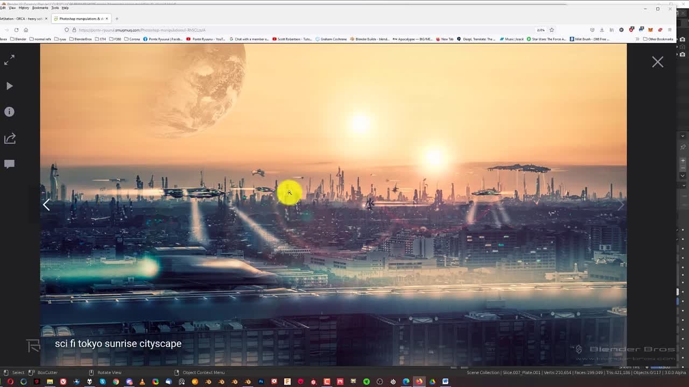This screenshot has width=689, height=387.
Task: Click the Pocket save icon
Action: (x=592, y=30)
